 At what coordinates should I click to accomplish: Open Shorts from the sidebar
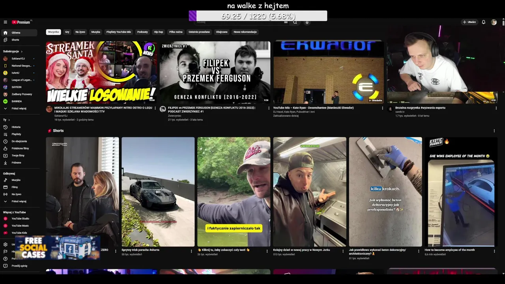click(x=20, y=40)
